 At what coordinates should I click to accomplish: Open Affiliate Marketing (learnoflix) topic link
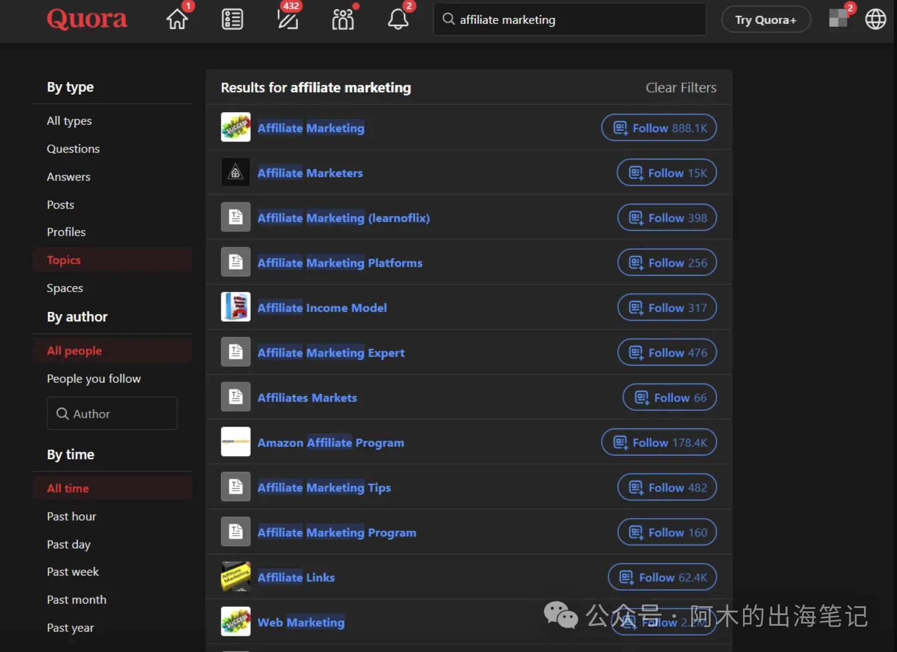coord(343,218)
